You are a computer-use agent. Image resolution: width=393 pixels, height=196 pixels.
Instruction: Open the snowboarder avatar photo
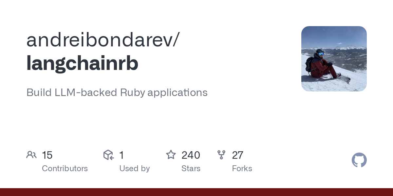click(x=334, y=59)
